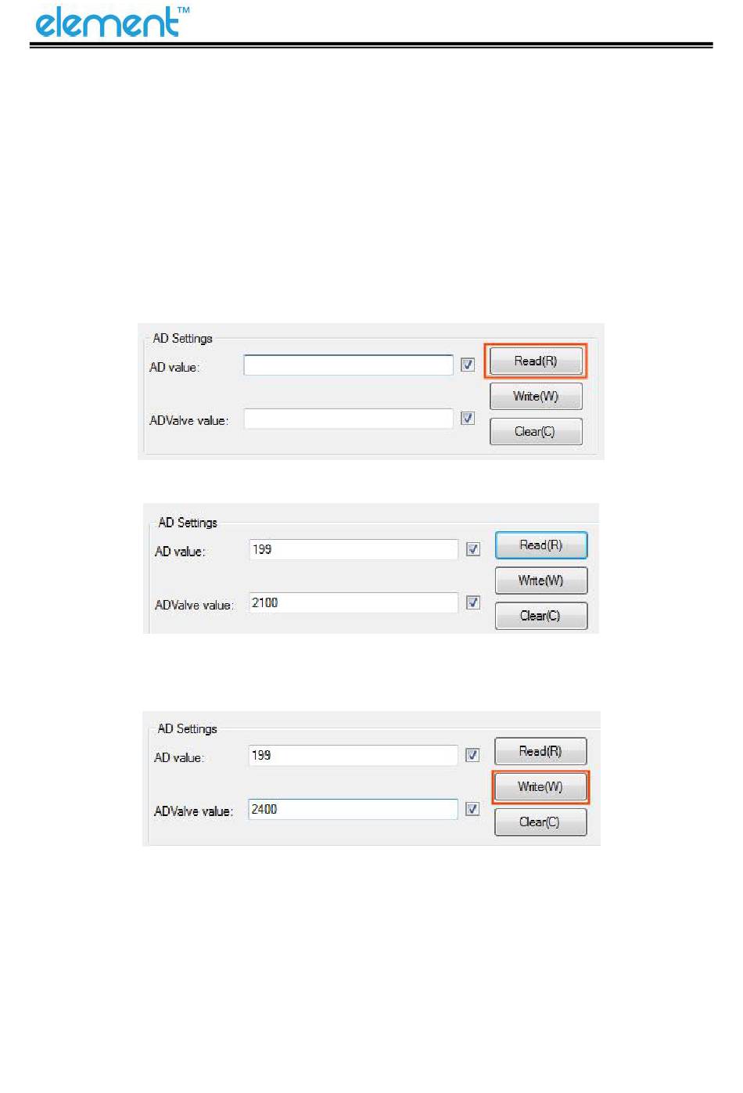This screenshot has width=743, height=1093.
Task: Click Write(W) button in panel showing 2100
Action: 541,581
